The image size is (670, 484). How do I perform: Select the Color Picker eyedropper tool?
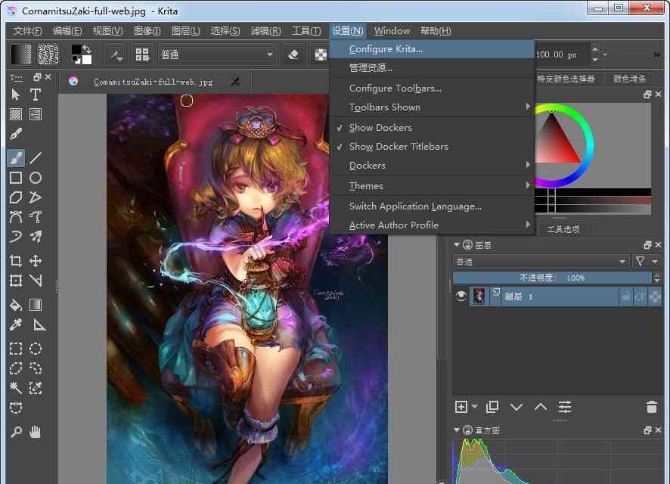point(16,325)
